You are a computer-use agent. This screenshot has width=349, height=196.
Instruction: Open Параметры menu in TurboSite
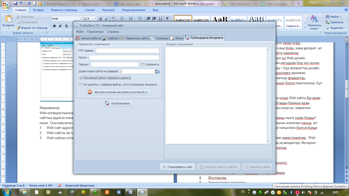pyautogui.click(x=95, y=32)
